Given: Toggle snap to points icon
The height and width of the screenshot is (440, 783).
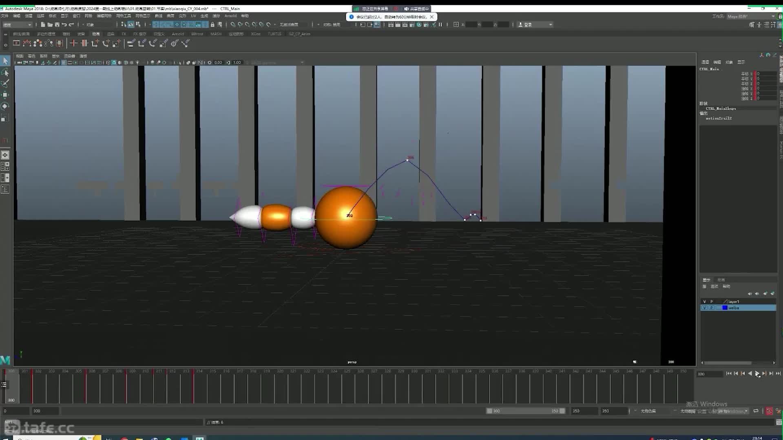Looking at the screenshot, I should tap(247, 24).
